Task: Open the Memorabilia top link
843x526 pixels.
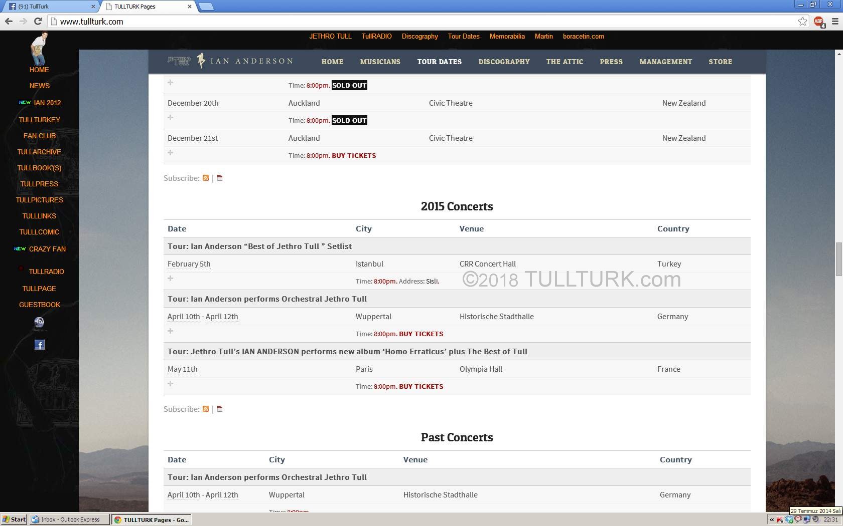Action: 507,36
